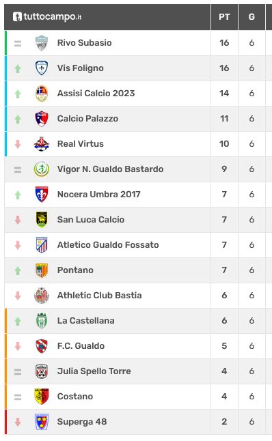Click the tuttocampo.it logo
272x441 pixels.
coord(47,16)
